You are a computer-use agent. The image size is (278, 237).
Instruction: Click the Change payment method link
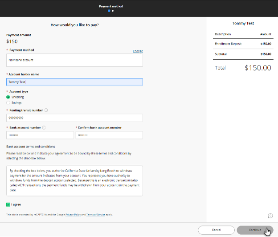pyautogui.click(x=138, y=51)
